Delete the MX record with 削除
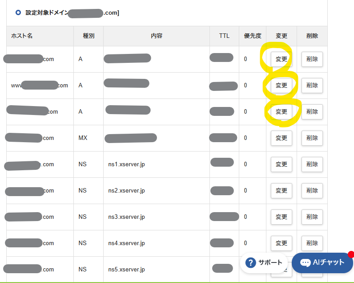 pyautogui.click(x=312, y=138)
